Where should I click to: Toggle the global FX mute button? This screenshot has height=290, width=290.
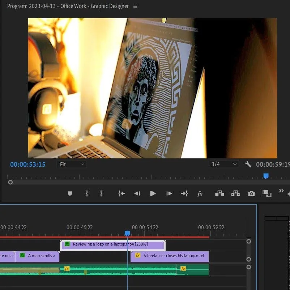[200, 194]
